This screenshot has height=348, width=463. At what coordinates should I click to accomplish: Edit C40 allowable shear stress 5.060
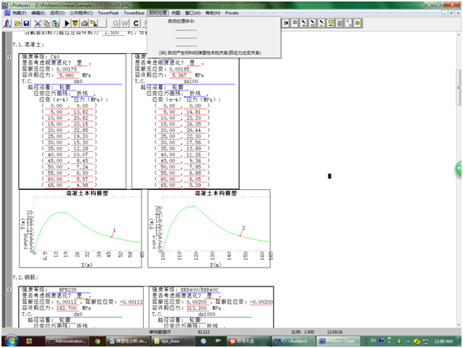coord(66,75)
